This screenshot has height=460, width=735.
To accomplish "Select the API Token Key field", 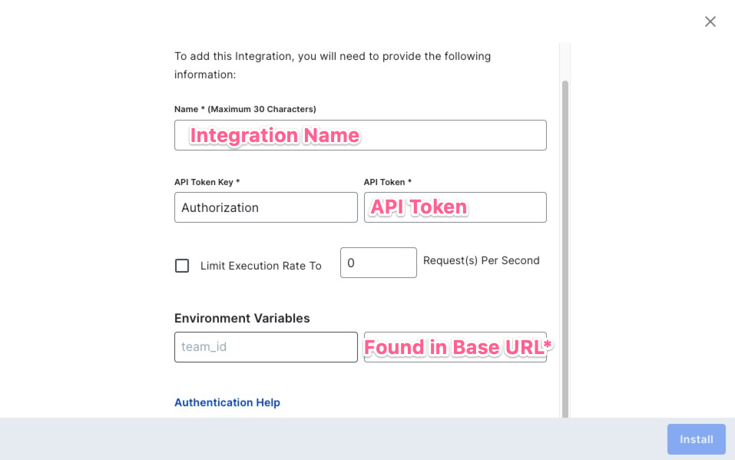I will pyautogui.click(x=266, y=207).
